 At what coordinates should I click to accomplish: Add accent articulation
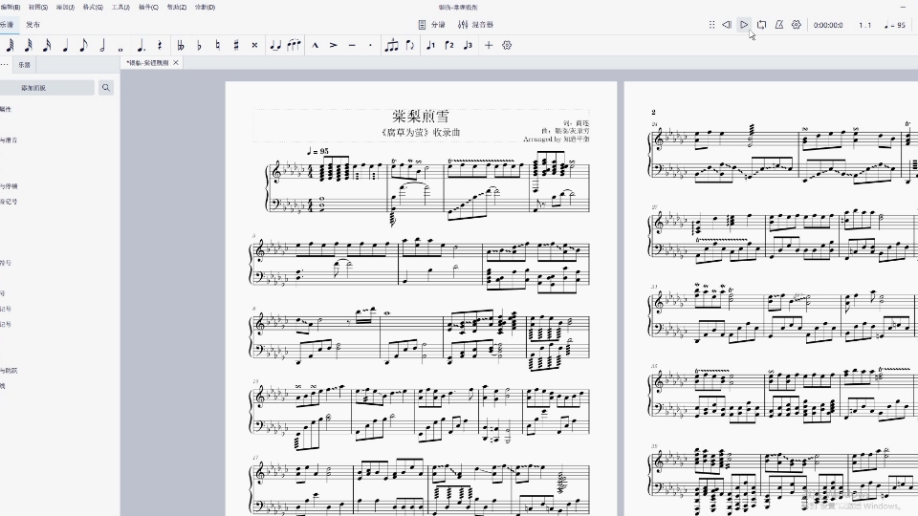333,45
